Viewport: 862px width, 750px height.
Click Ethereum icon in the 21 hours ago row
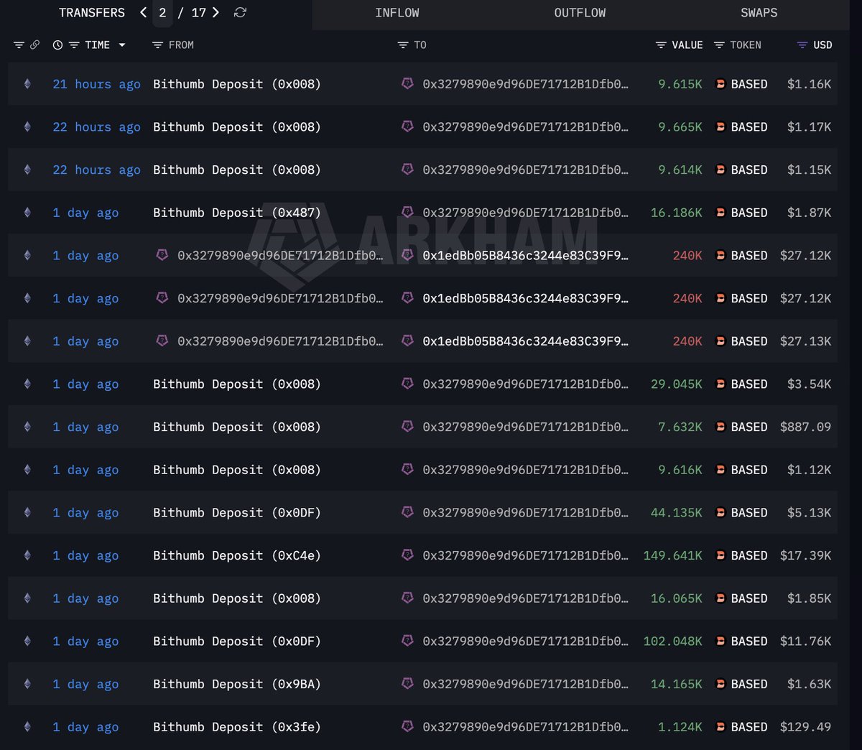(27, 84)
